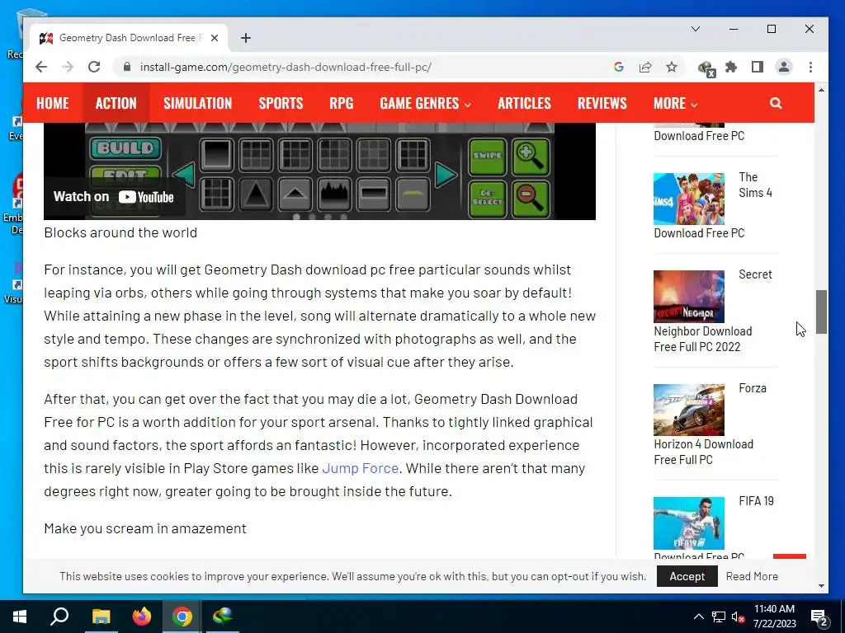Open the Extensions puzzle icon
The image size is (845, 633).
731,67
